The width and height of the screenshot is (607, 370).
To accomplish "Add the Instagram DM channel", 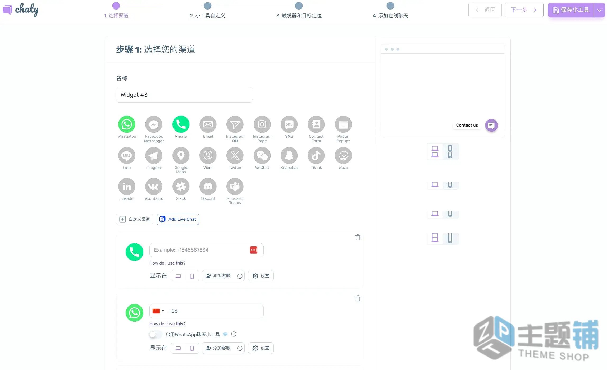I will 235,124.
